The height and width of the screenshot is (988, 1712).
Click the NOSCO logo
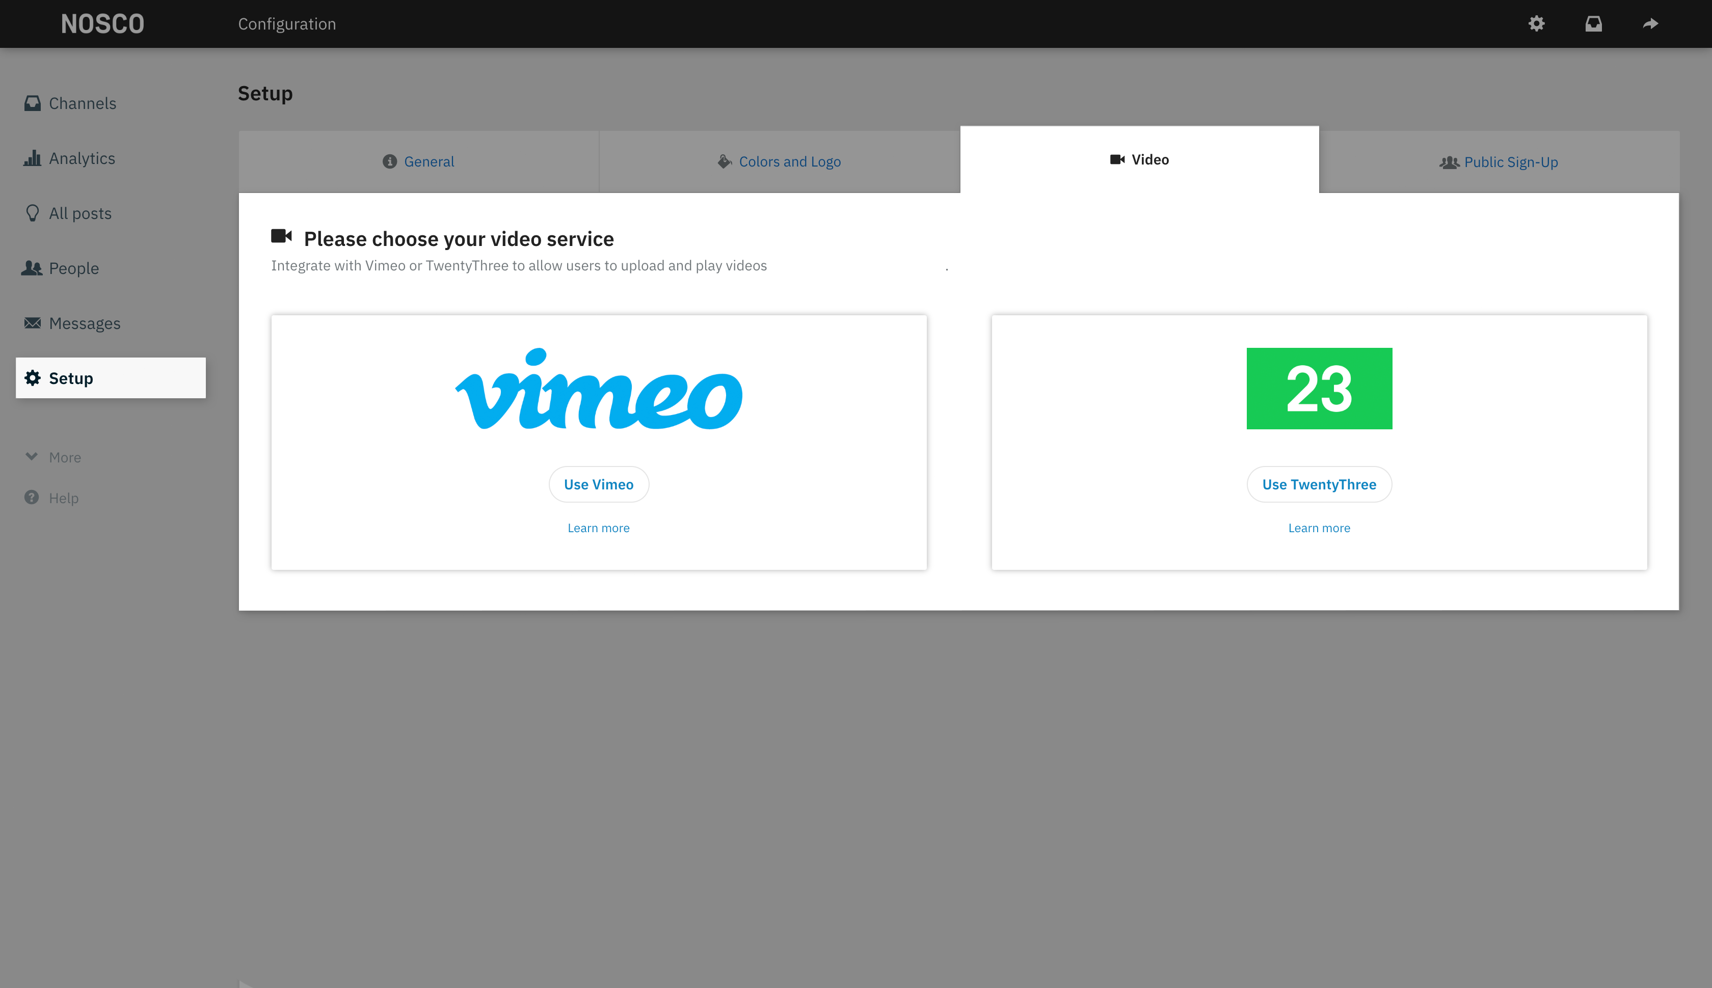(x=102, y=24)
